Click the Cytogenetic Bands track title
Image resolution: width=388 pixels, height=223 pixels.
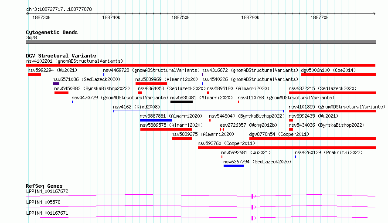[x=52, y=32]
